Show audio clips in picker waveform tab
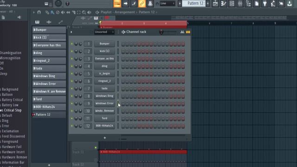 pyautogui.click(x=49, y=22)
